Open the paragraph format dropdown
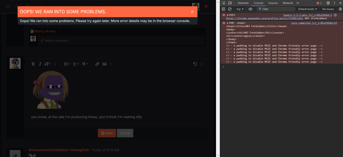Viewport: 343px width, 157px height. point(85,64)
